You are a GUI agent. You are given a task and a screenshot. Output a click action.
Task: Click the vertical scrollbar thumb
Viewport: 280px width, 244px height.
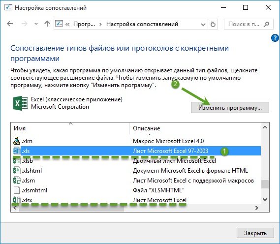265,184
